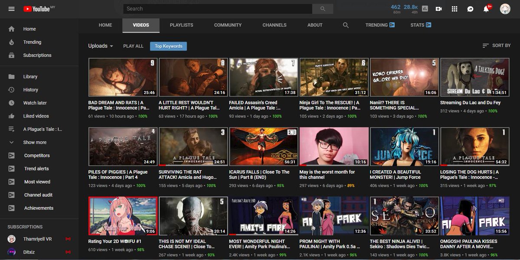Open SURVIVING THE RAT ATTACK title
Screen dimensions: 520x260
point(187,175)
